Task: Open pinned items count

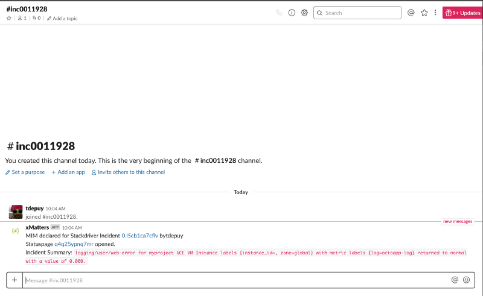Action: click(x=37, y=19)
